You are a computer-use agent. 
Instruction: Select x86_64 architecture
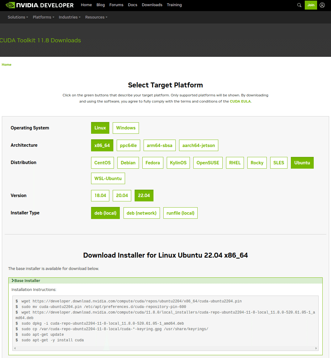[x=102, y=145]
